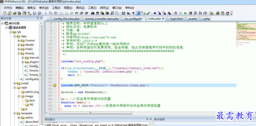Screen dimensions: 256x126
Task: Click the save (floppy disk) toolbar icon
Action: coord(34,13)
